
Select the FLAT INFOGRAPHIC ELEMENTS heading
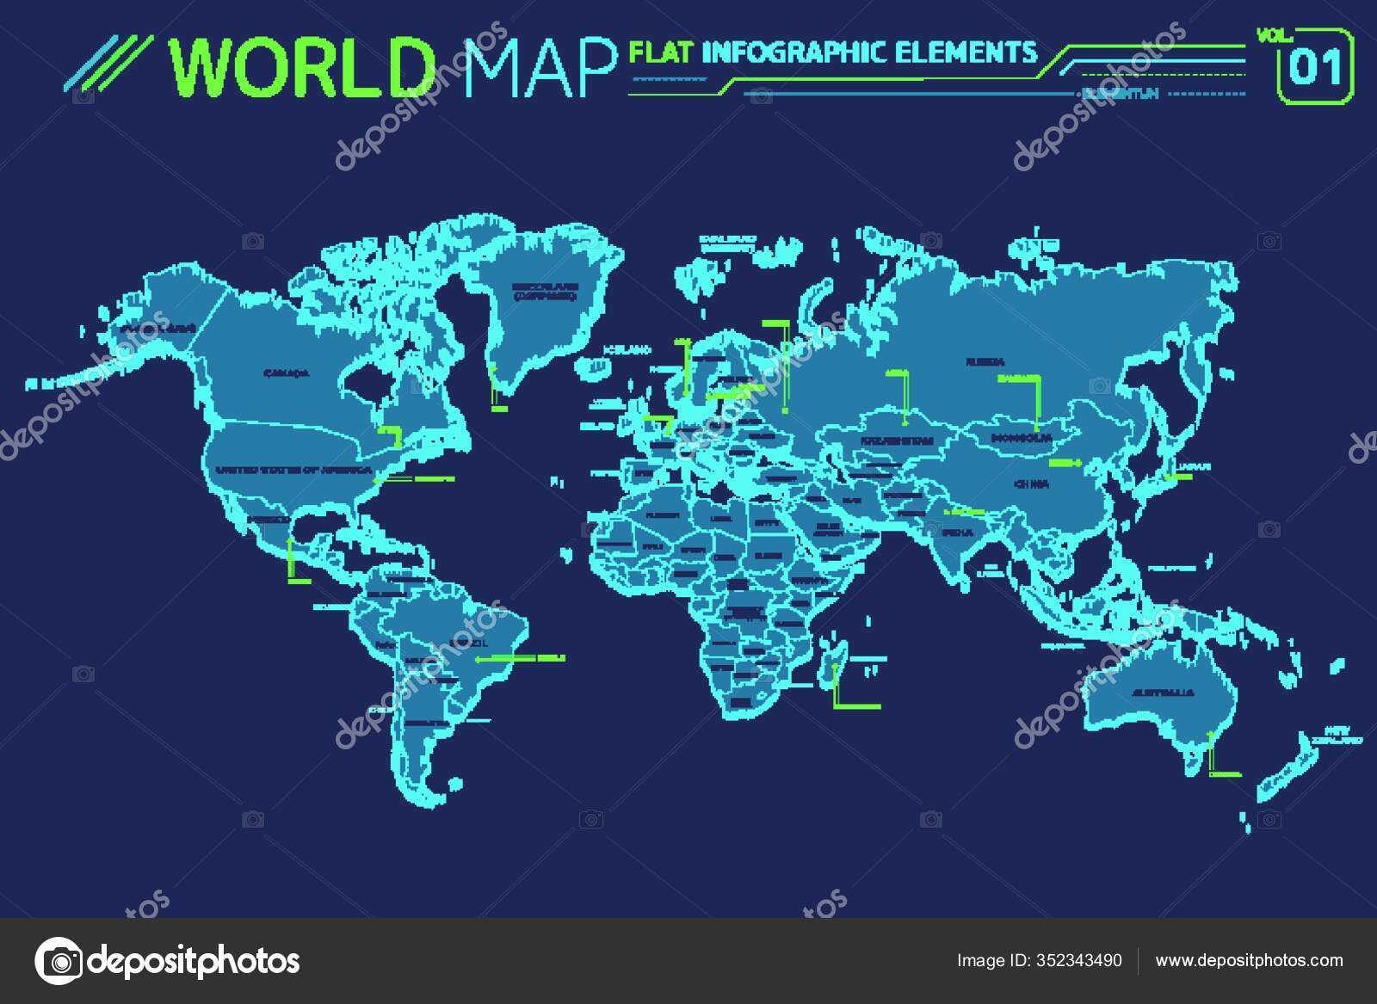coord(831,52)
